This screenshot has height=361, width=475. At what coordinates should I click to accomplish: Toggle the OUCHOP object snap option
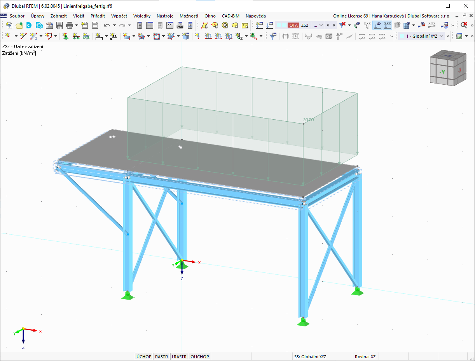pos(200,357)
